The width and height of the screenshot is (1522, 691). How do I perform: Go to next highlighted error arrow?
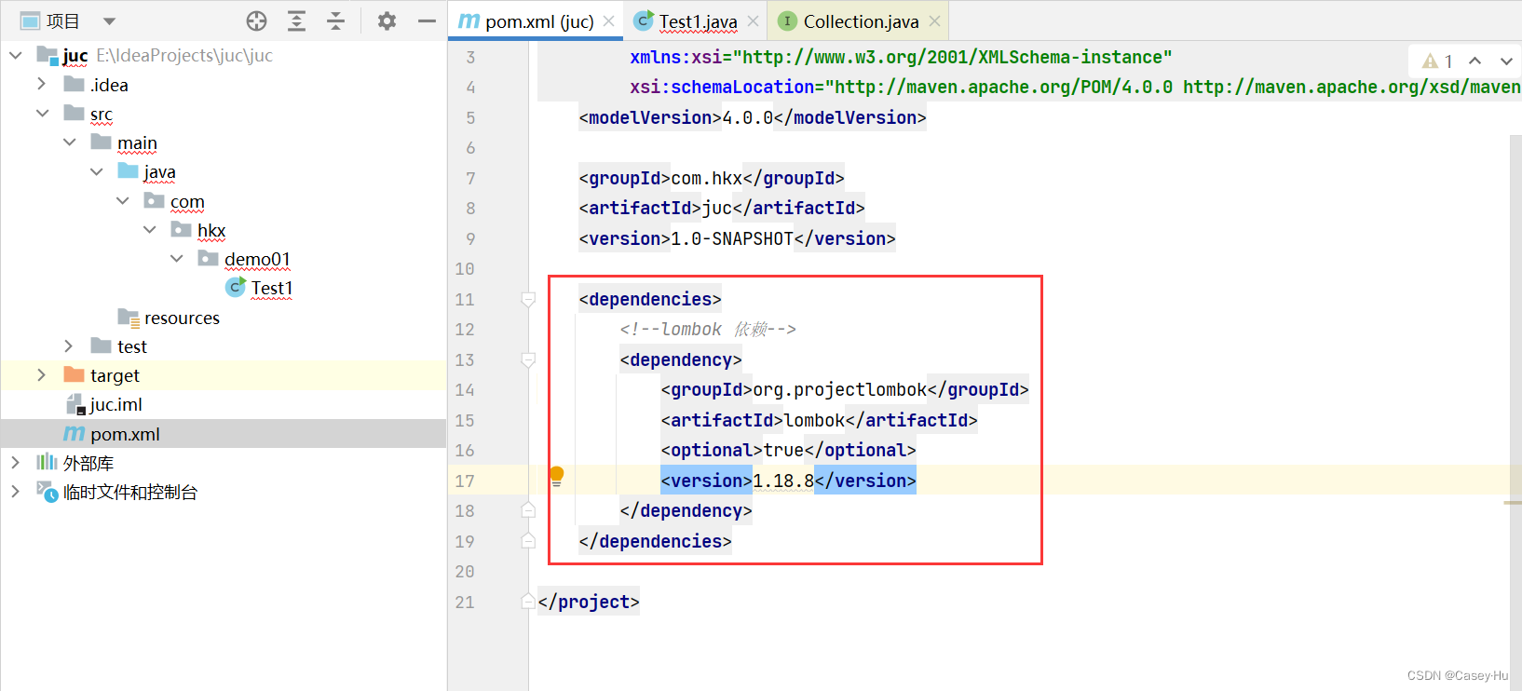click(x=1506, y=61)
